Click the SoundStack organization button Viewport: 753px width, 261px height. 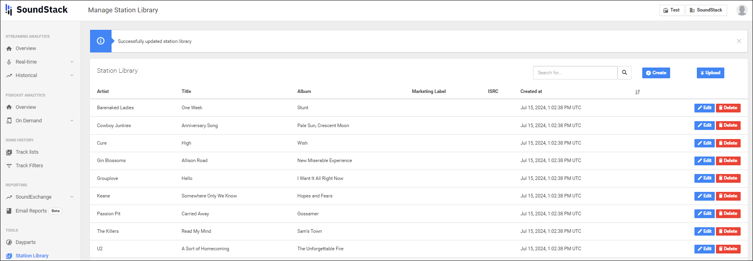706,10
